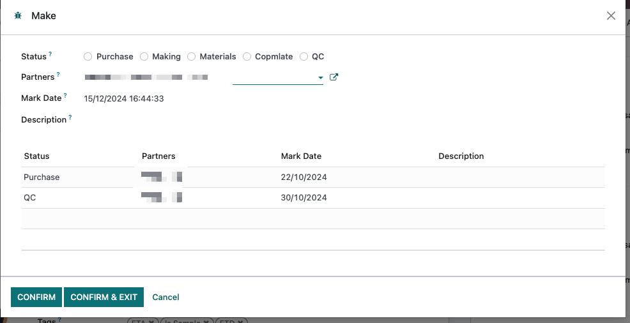Click the Make dialog title

(x=43, y=16)
